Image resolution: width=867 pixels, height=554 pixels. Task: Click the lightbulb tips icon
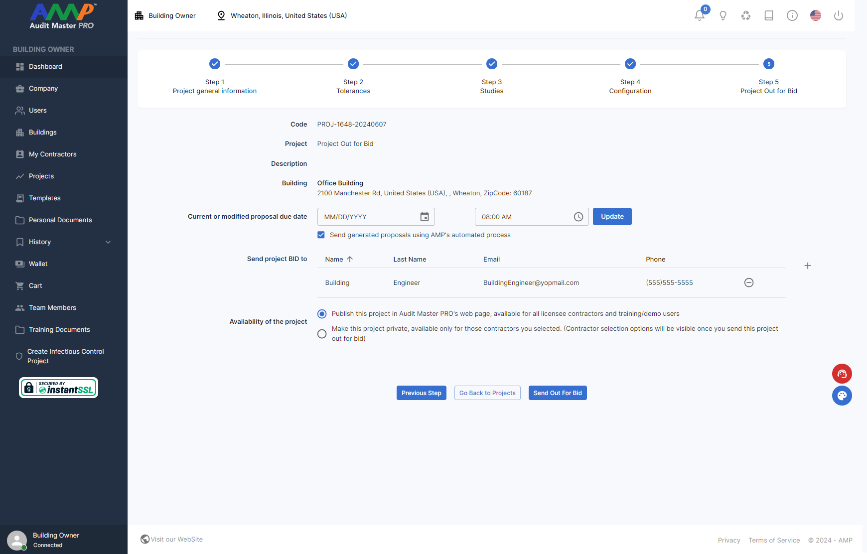[x=722, y=15]
